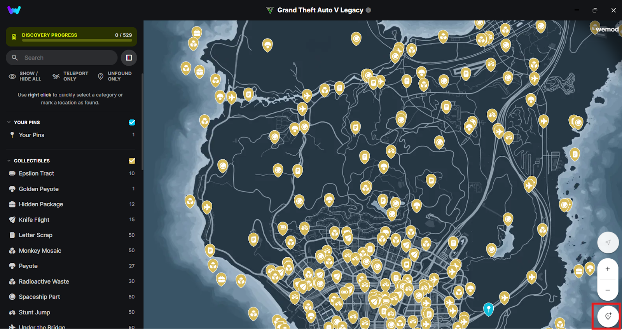This screenshot has height=330, width=622.
Task: Select the Epsilon Tract category
Action: click(x=72, y=173)
